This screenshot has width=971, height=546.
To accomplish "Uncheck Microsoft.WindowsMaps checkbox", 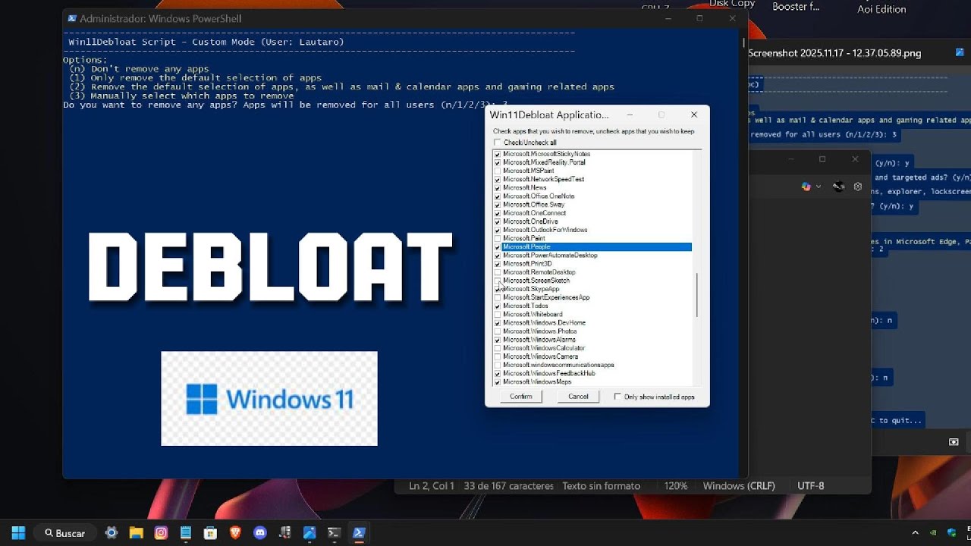I will click(498, 381).
